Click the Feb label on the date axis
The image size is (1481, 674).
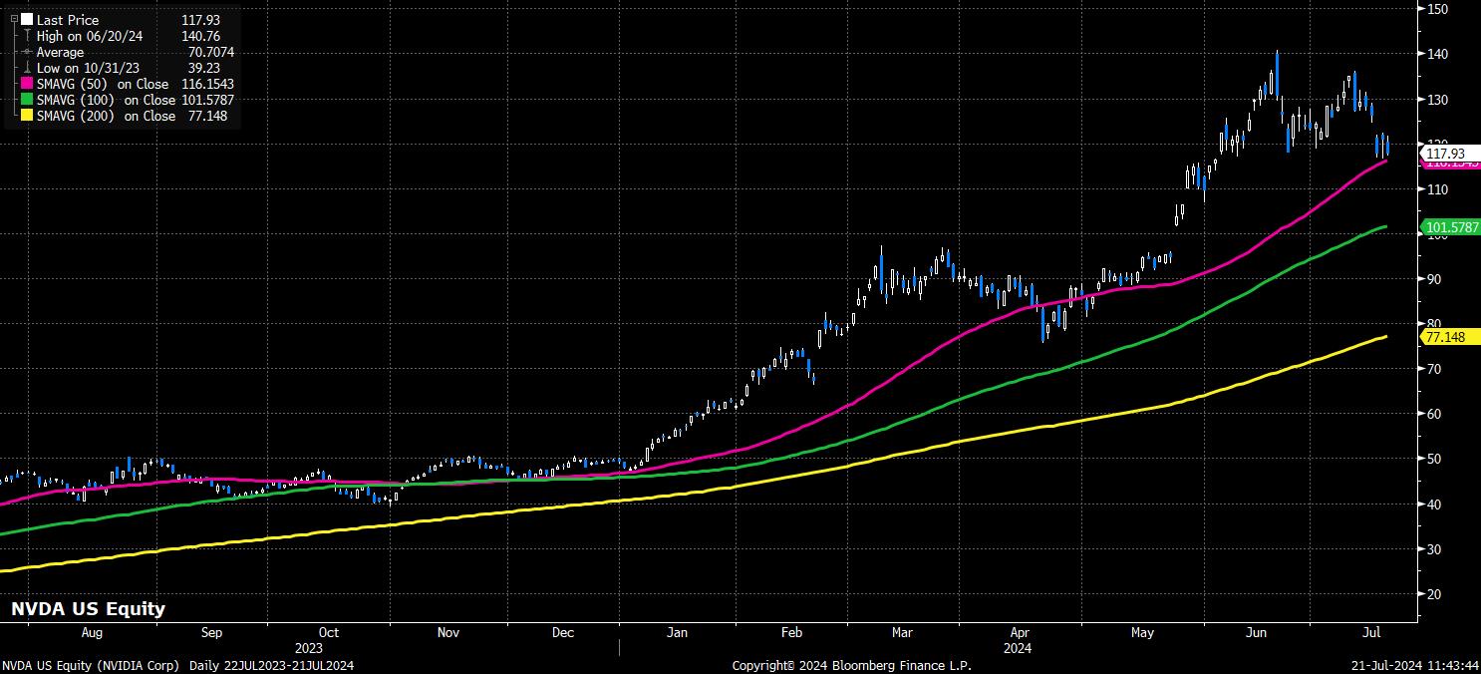[x=792, y=632]
